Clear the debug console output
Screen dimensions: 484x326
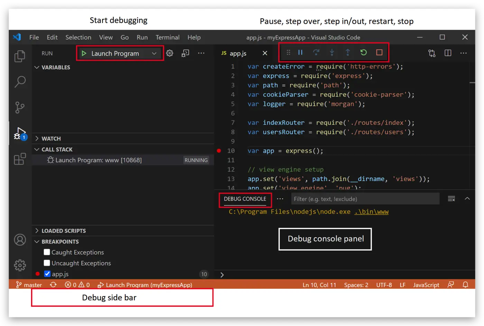451,199
